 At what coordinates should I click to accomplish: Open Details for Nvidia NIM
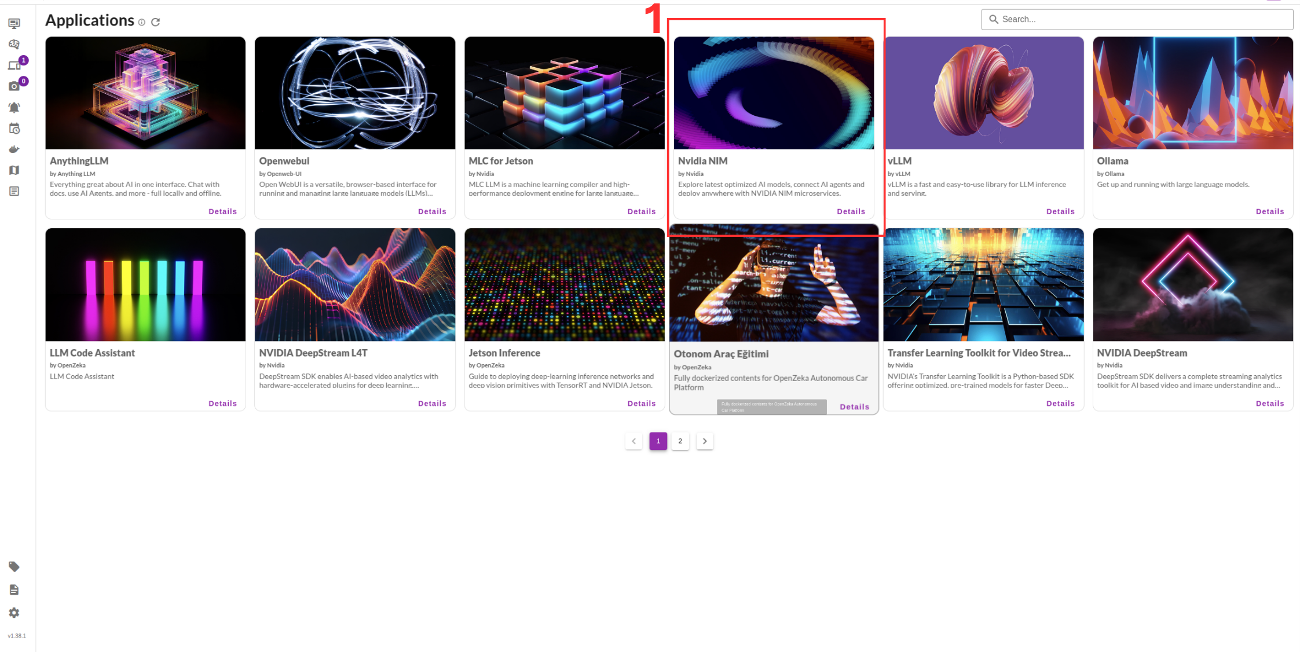click(851, 211)
